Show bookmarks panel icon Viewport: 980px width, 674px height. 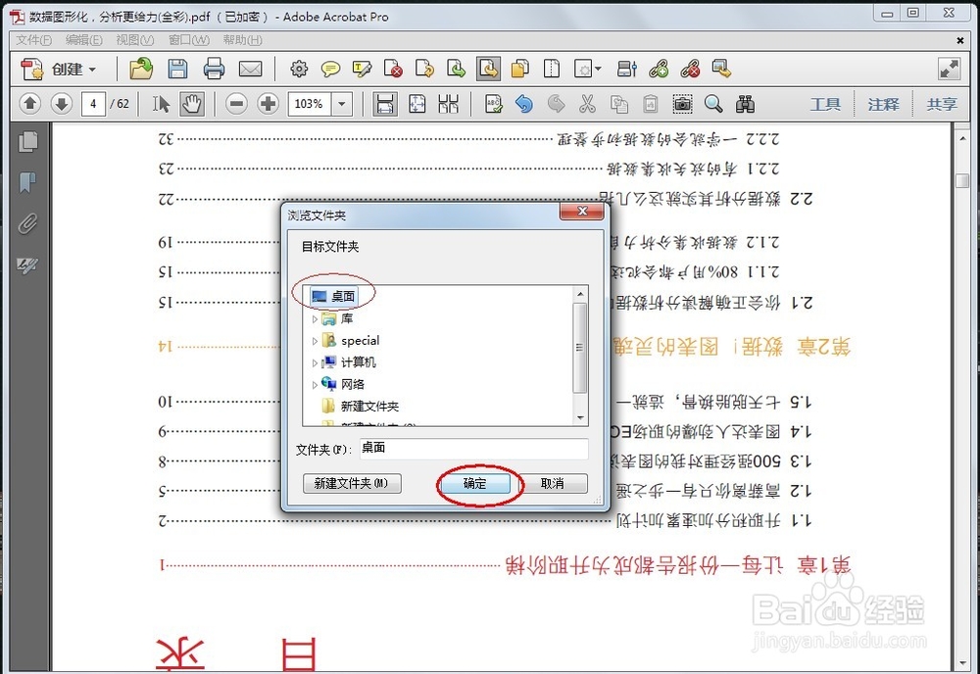pyautogui.click(x=27, y=182)
